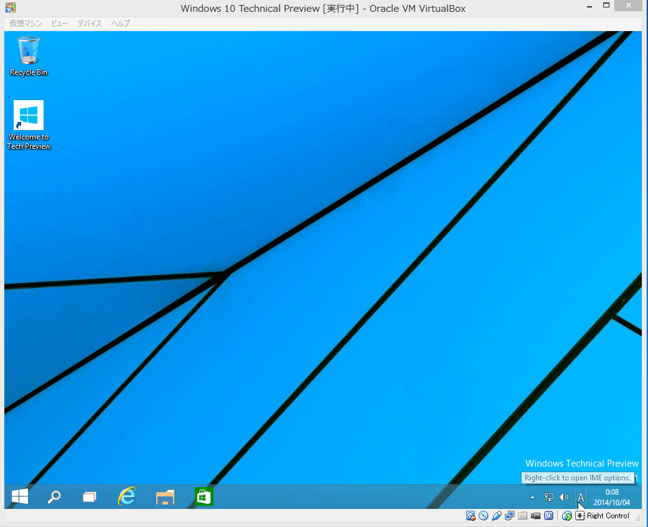Close the VirtualBox VM window
Screen dimensions: 648x527
click(628, 6)
